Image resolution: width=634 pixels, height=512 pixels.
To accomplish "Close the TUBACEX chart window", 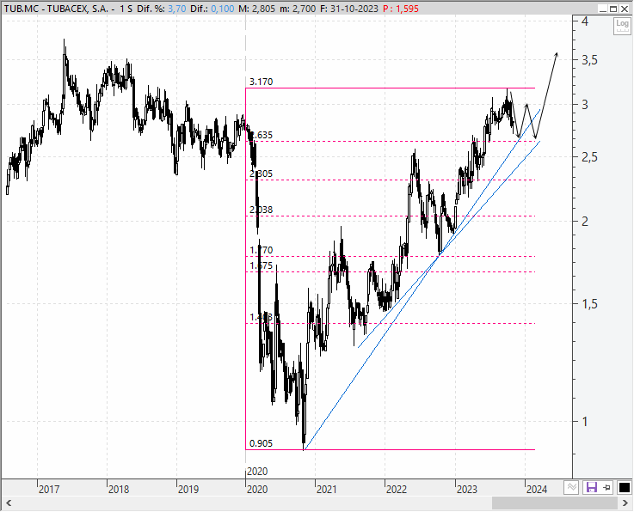I will pos(625,9).
